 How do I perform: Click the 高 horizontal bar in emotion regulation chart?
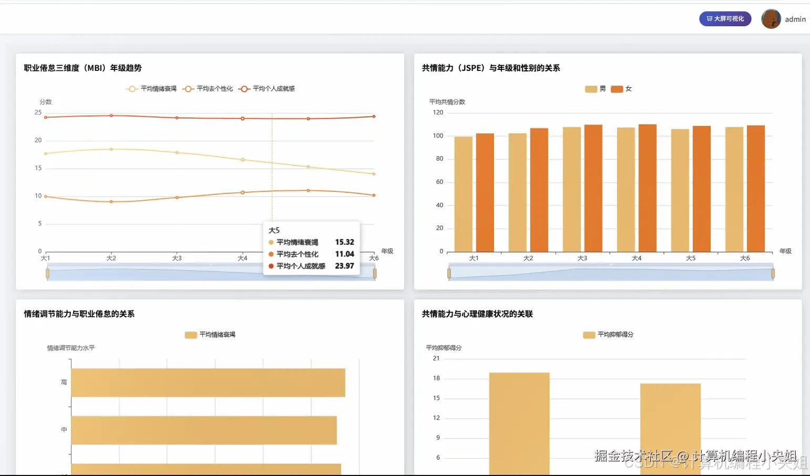click(208, 382)
